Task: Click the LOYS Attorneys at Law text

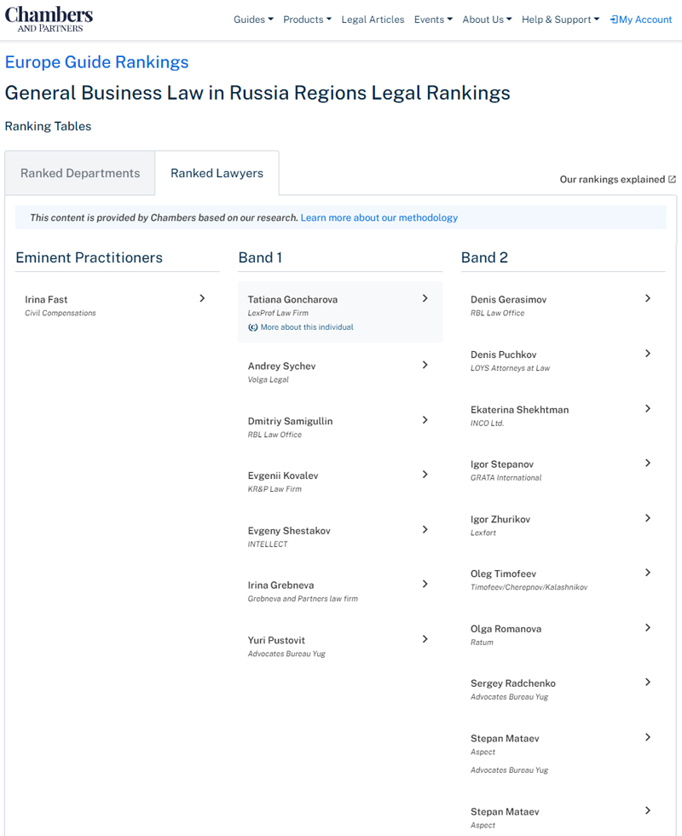Action: coord(510,368)
